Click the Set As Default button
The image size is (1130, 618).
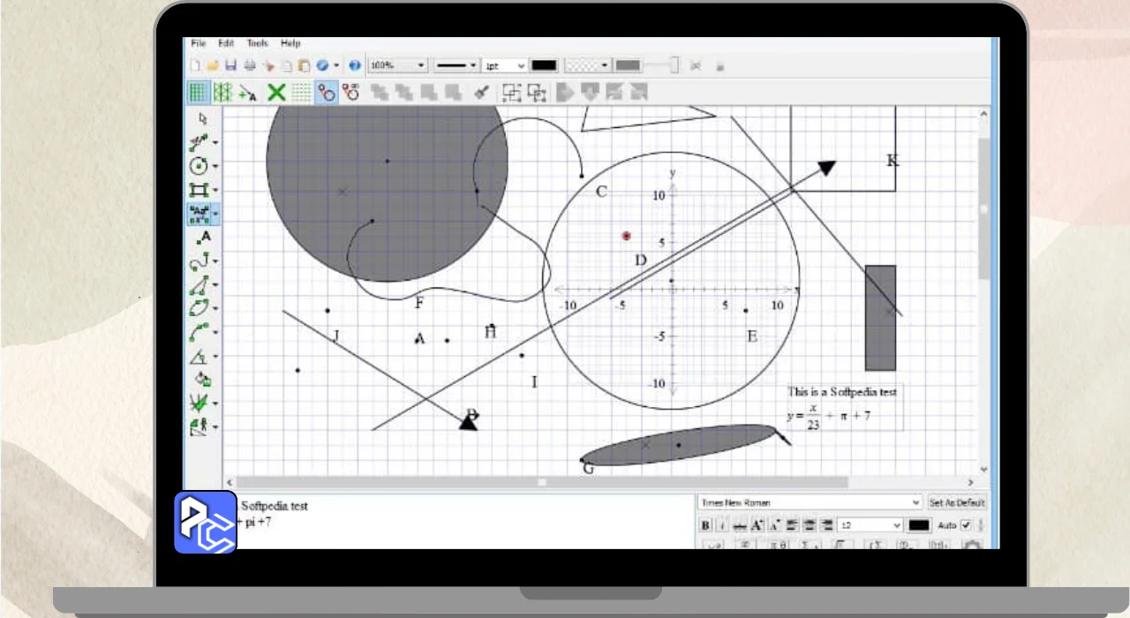(x=957, y=502)
